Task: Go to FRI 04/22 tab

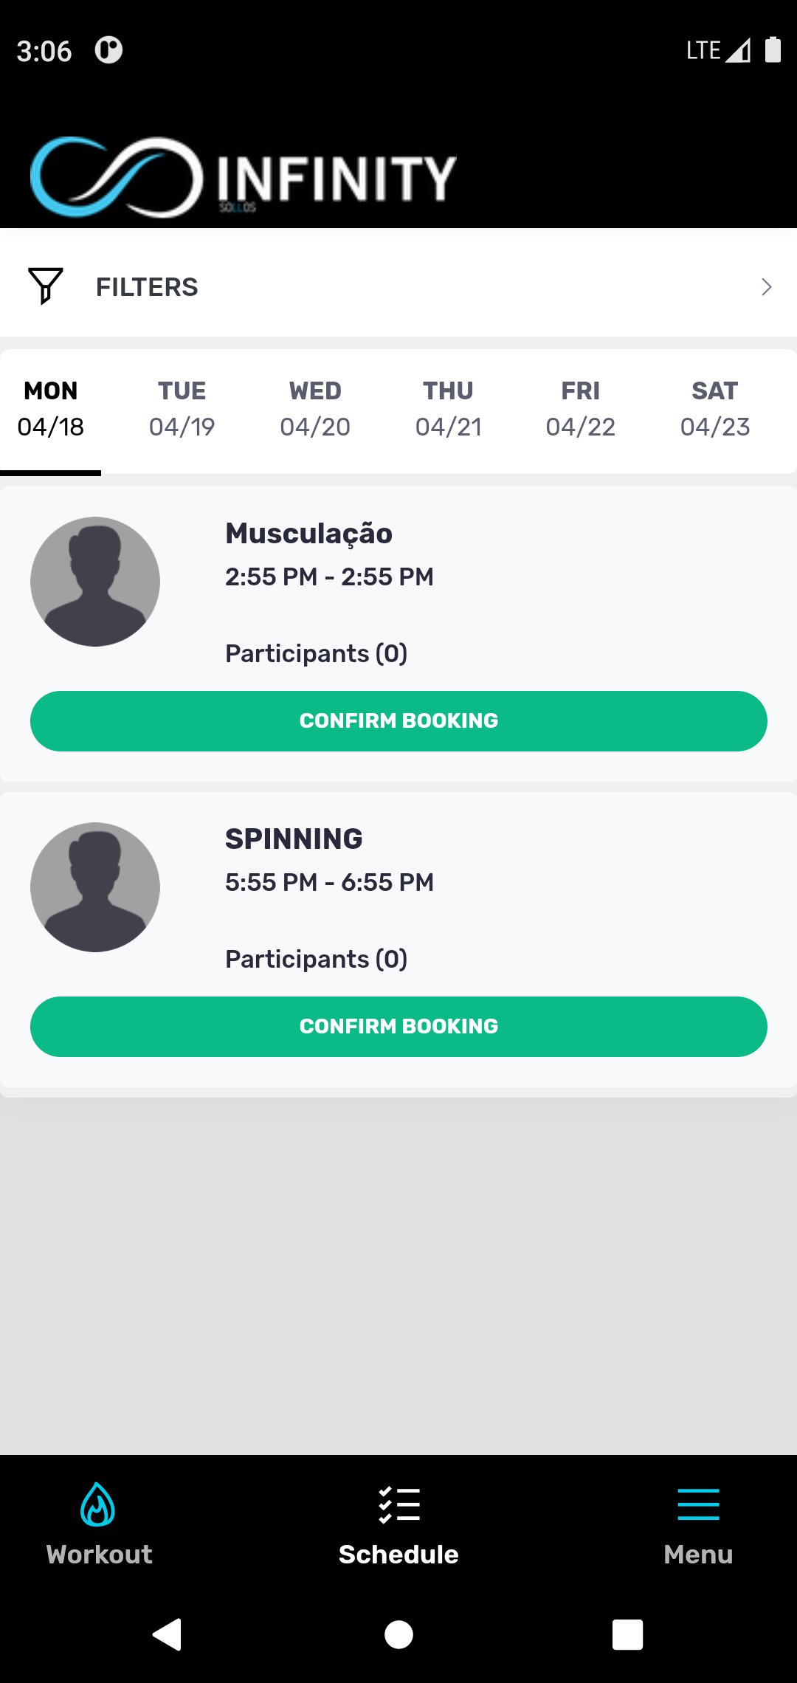Action: tap(580, 409)
